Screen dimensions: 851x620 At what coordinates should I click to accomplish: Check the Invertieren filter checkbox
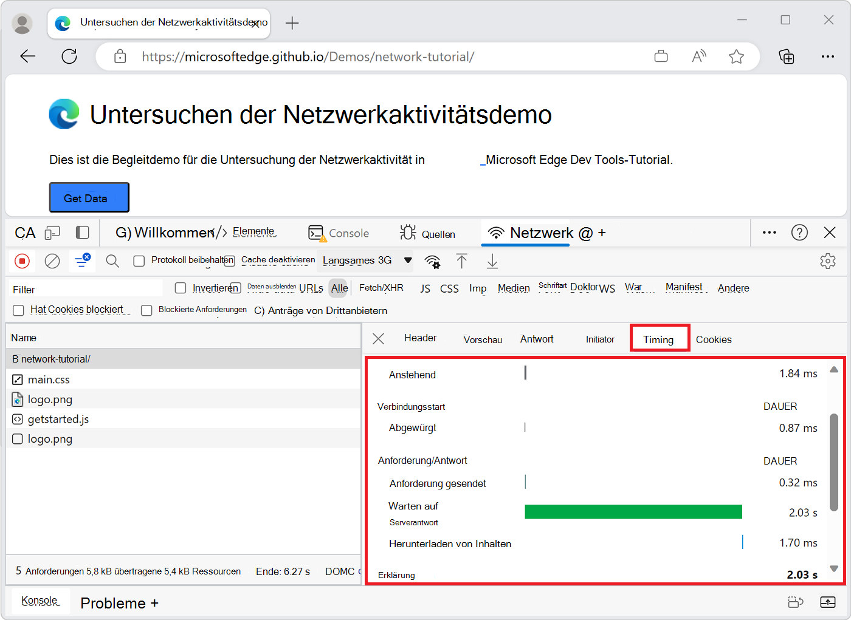click(181, 288)
